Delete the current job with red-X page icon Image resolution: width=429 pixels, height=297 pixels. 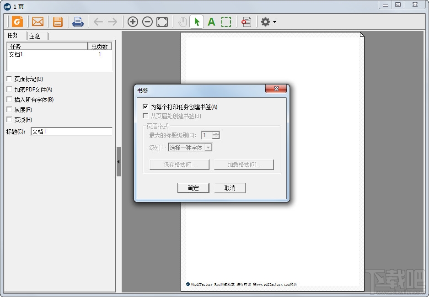pyautogui.click(x=247, y=21)
